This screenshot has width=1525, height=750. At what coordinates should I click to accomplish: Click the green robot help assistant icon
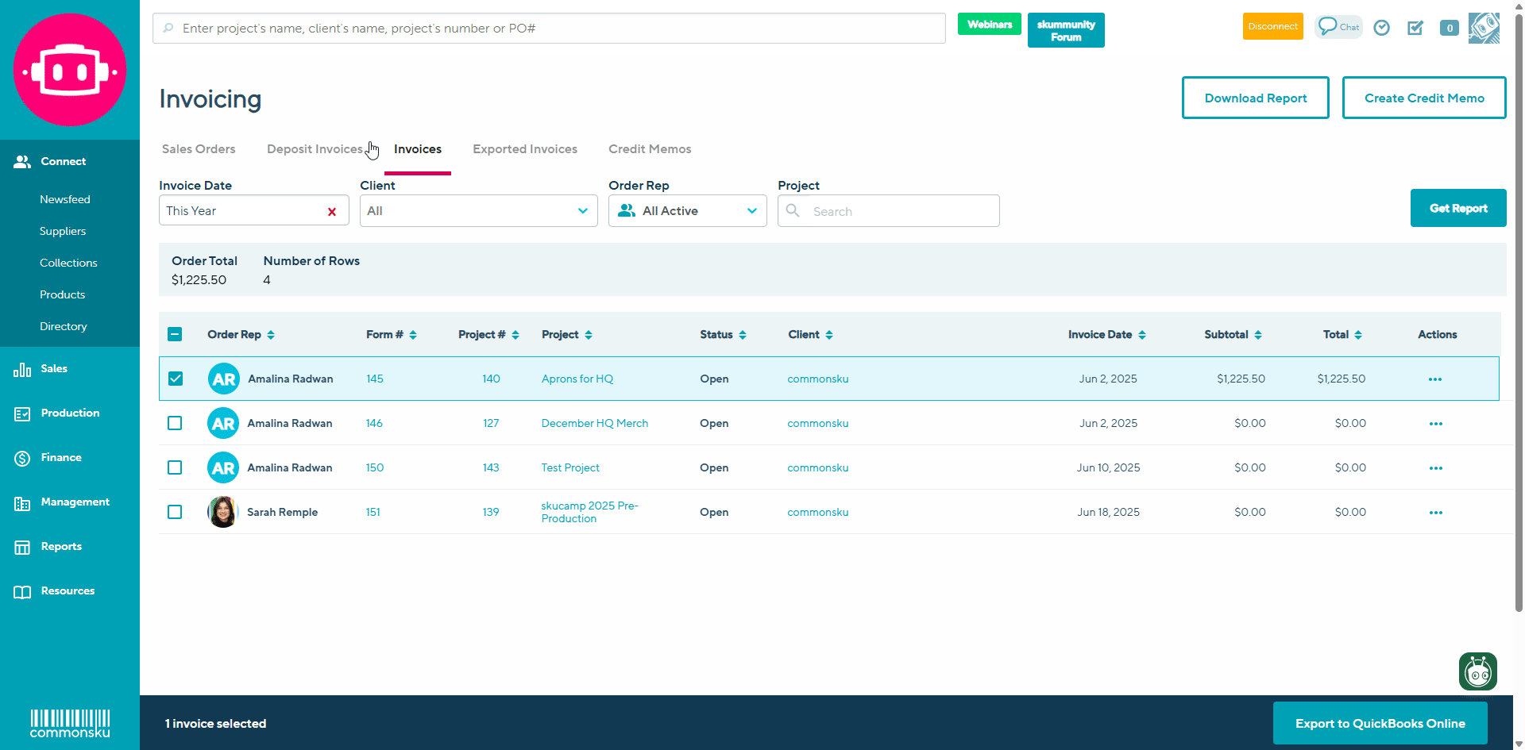coord(1477,671)
